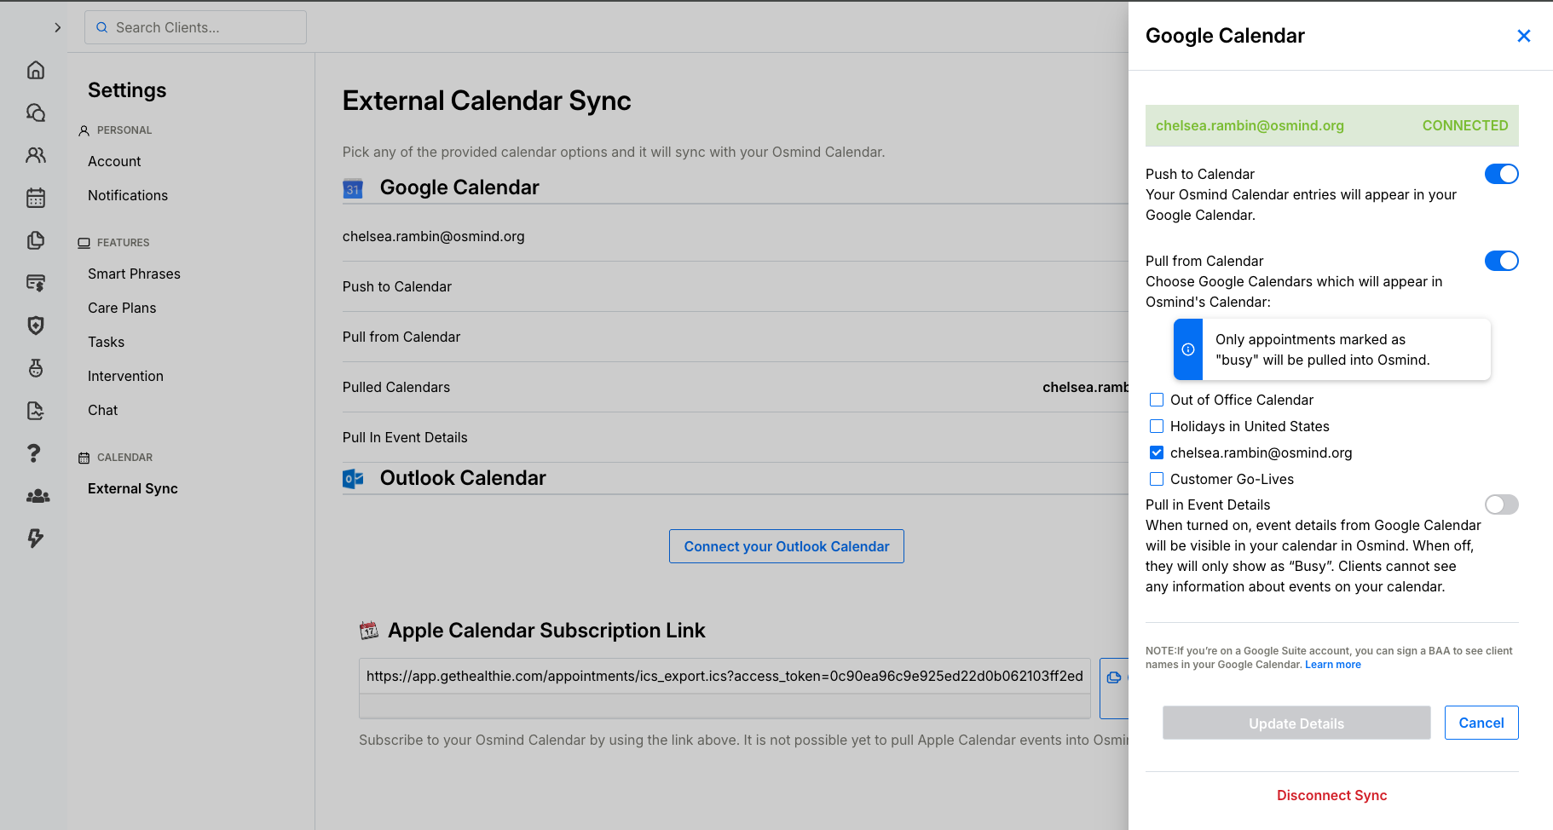Click the search magnifier icon
The height and width of the screenshot is (830, 1553).
point(101,27)
